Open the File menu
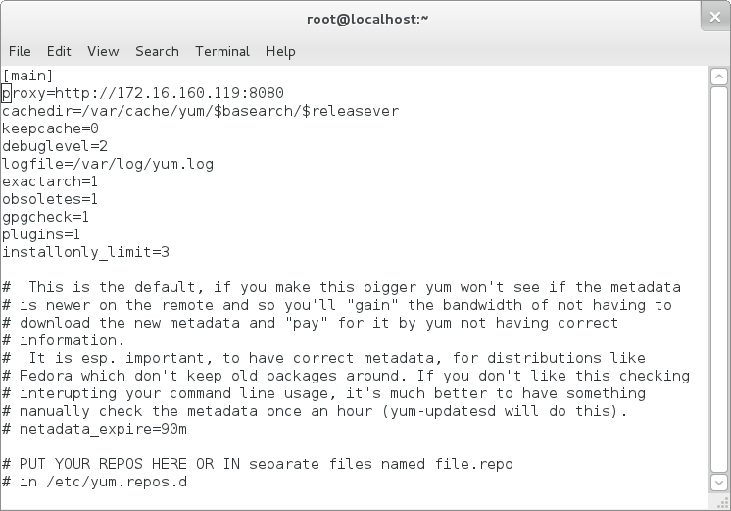Viewport: 731px width, 511px height. (20, 51)
